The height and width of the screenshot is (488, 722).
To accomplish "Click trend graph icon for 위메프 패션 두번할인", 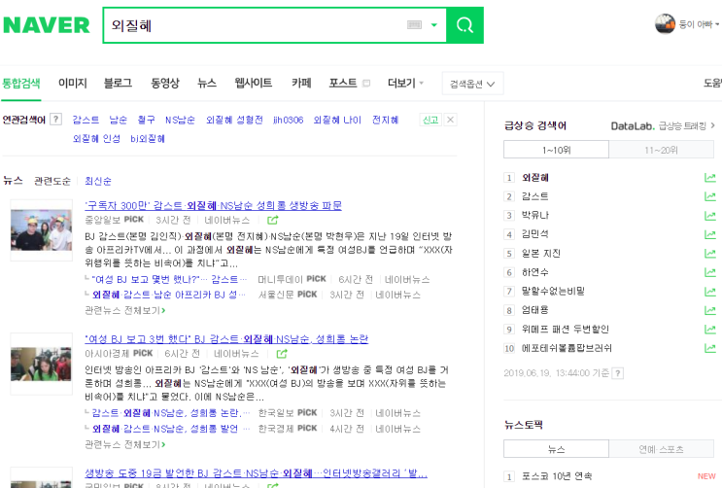I will click(710, 329).
